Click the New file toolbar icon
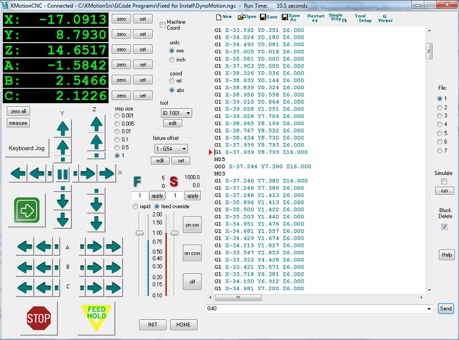The height and width of the screenshot is (340, 459). point(223,17)
